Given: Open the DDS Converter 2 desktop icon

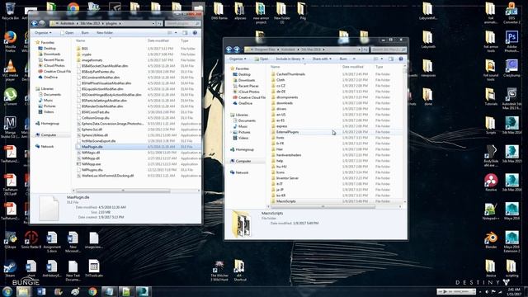Looking at the screenshot, I should (x=511, y=13).
